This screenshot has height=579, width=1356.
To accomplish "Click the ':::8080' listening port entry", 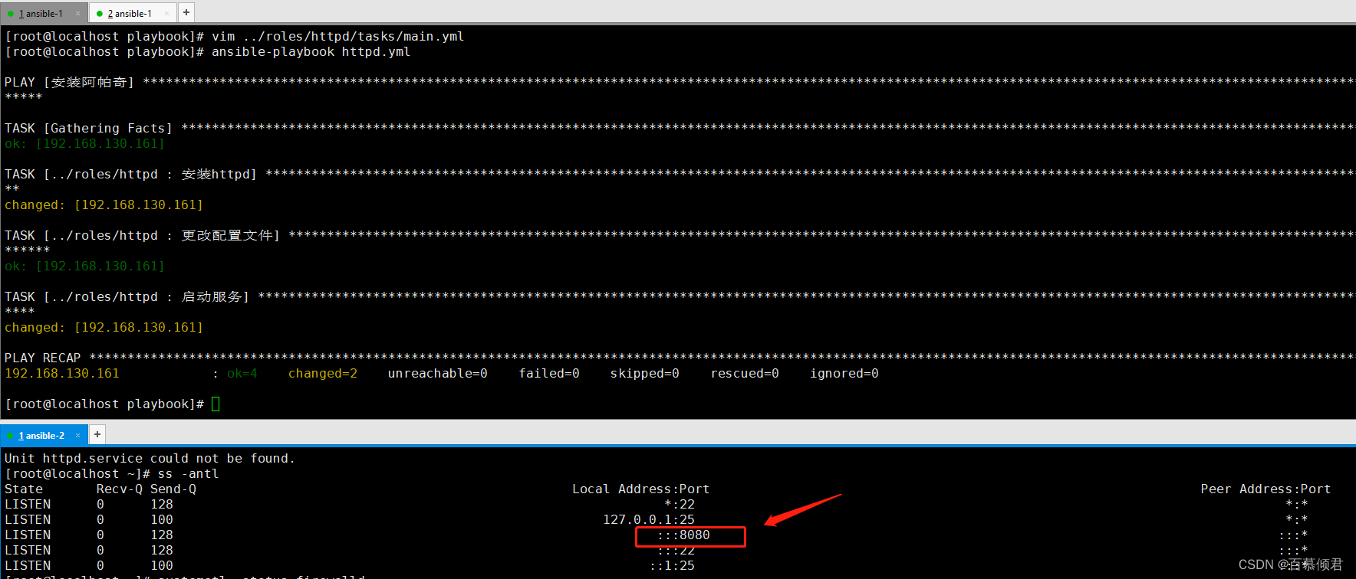I will click(x=683, y=535).
